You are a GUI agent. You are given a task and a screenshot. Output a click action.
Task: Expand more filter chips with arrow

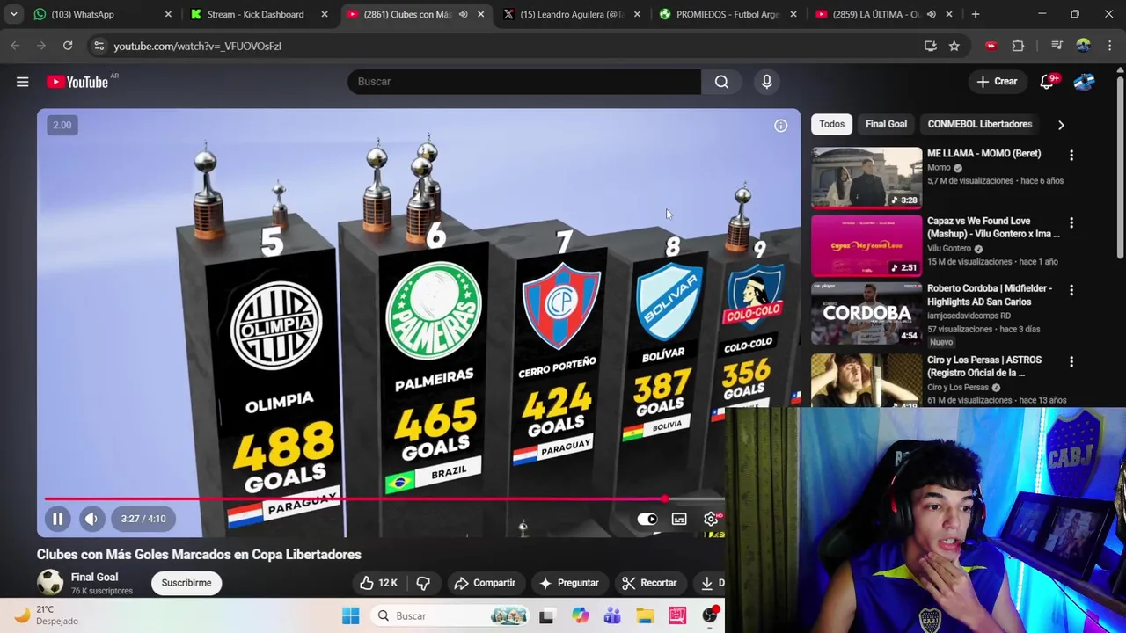tap(1061, 125)
